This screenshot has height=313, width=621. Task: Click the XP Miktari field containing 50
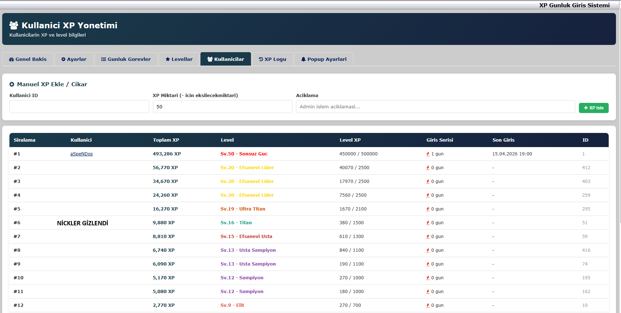tap(222, 107)
